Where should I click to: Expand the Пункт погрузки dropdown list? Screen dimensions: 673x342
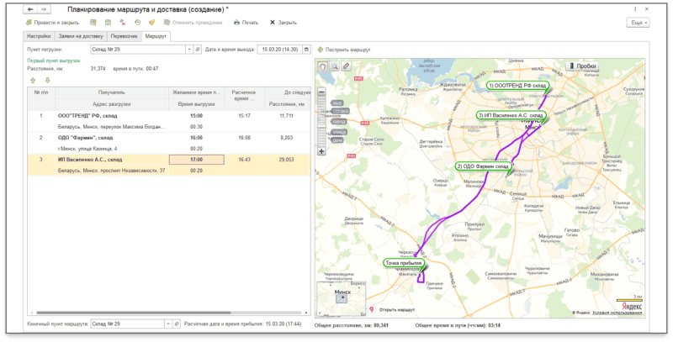click(188, 50)
